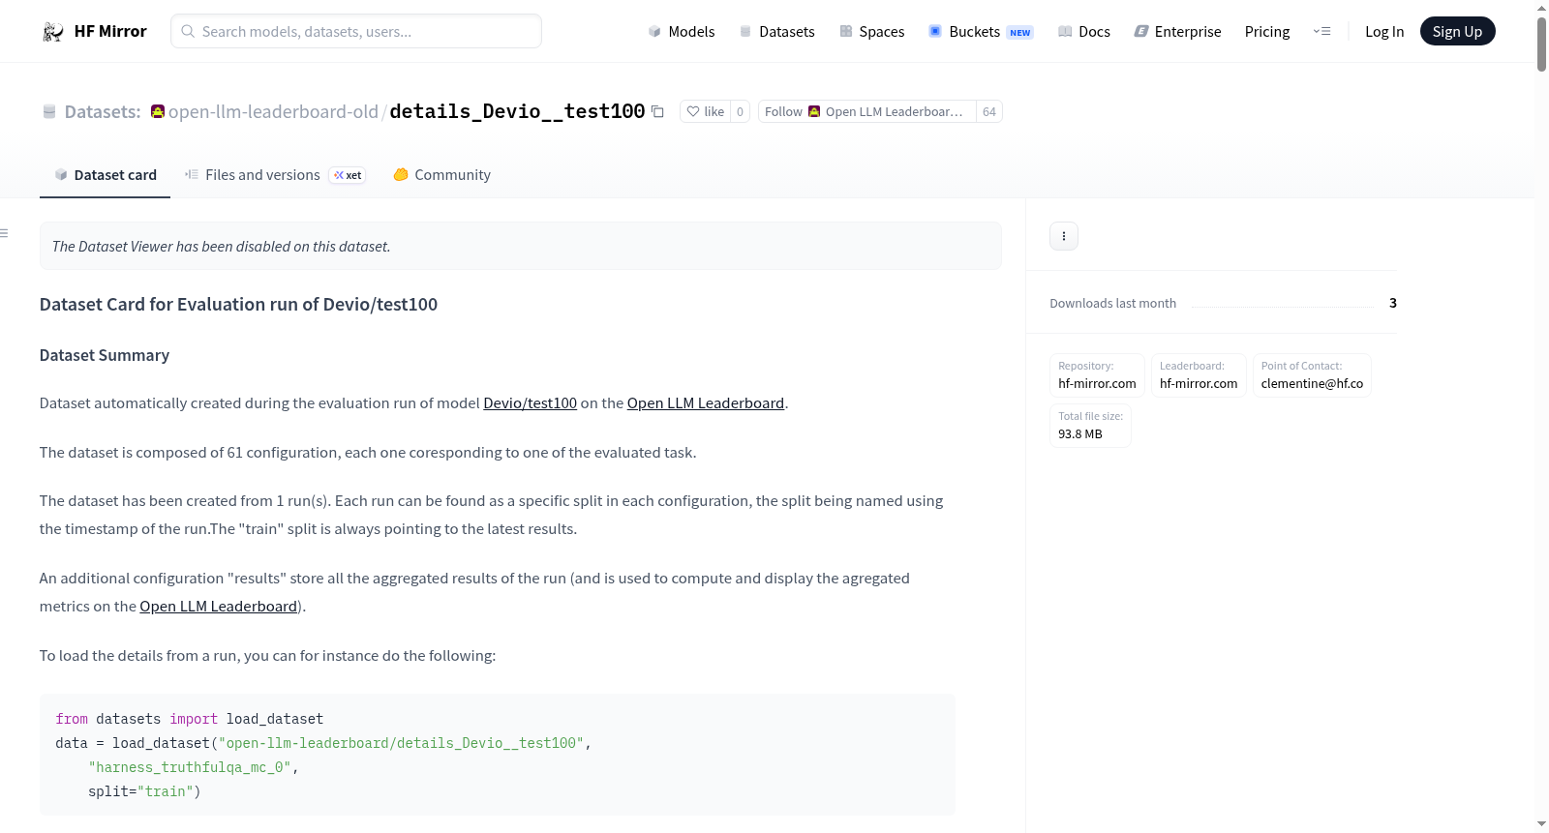The height and width of the screenshot is (833, 1549).
Task: Click the Repository hf-mirror.com card
Action: (x=1097, y=375)
